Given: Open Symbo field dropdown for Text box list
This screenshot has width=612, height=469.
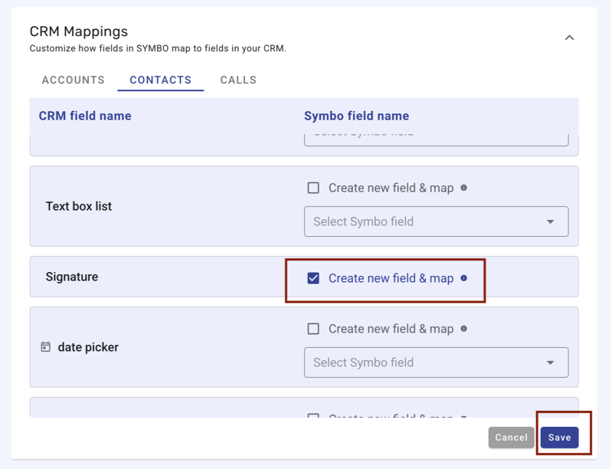Looking at the screenshot, I should click(436, 221).
